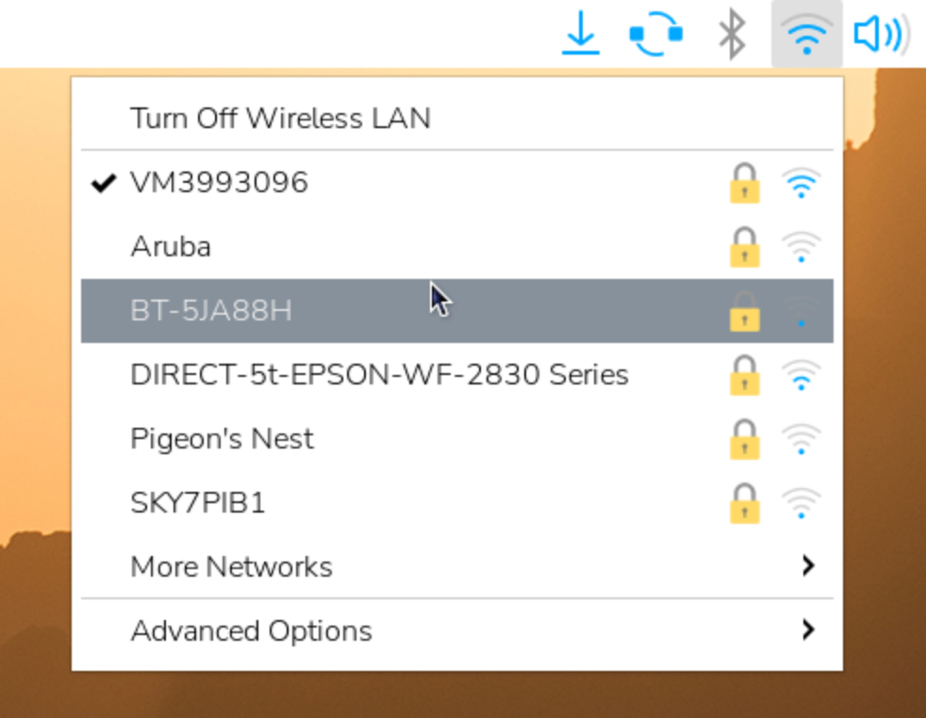926x718 pixels.
Task: Click the padlock next to Pigeon's Nest
Action: [x=744, y=439]
